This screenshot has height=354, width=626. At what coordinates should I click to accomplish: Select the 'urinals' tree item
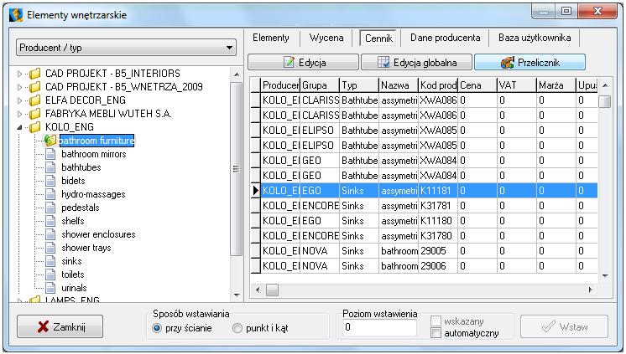(x=74, y=288)
